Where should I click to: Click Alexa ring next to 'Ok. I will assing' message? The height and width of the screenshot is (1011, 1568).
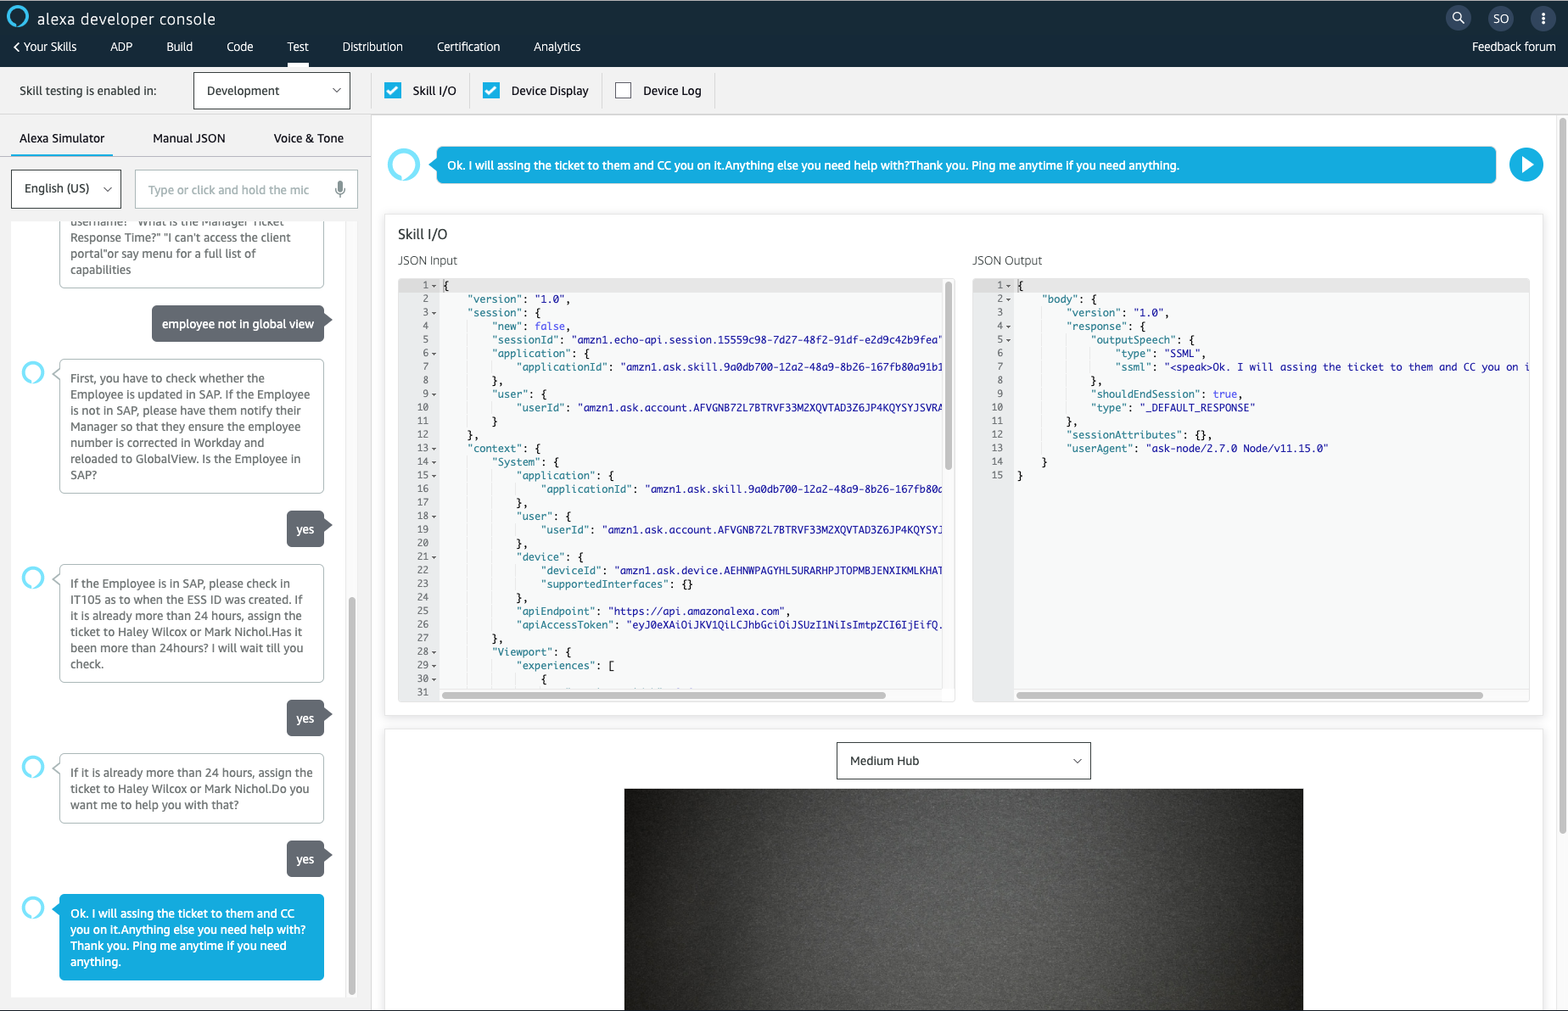(33, 908)
